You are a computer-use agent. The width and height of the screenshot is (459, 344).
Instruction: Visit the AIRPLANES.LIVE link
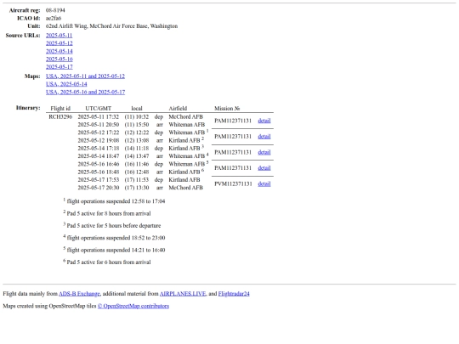pos(183,294)
